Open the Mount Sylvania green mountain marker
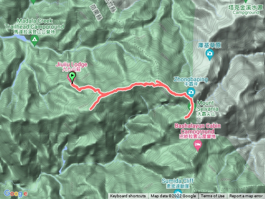Image resolution: width=265 pixels, height=199 pixels. [x=191, y=107]
